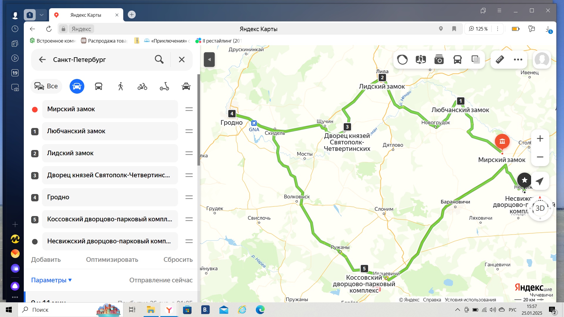Click map waypoint marker 4 at Гродно
Image resolution: width=564 pixels, height=317 pixels.
click(x=232, y=114)
